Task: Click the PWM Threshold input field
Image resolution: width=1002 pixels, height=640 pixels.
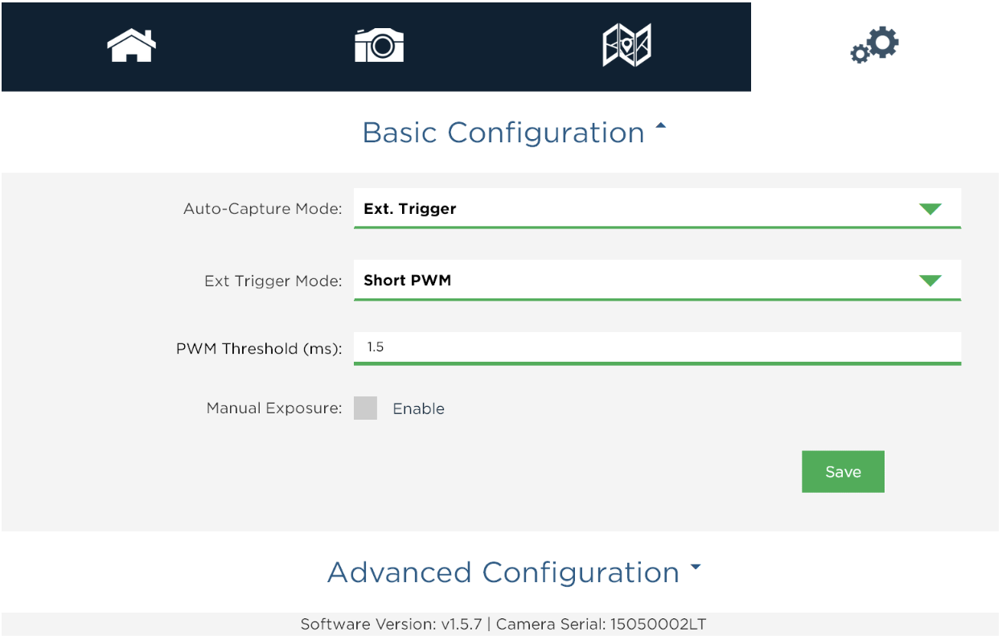Action: click(657, 348)
